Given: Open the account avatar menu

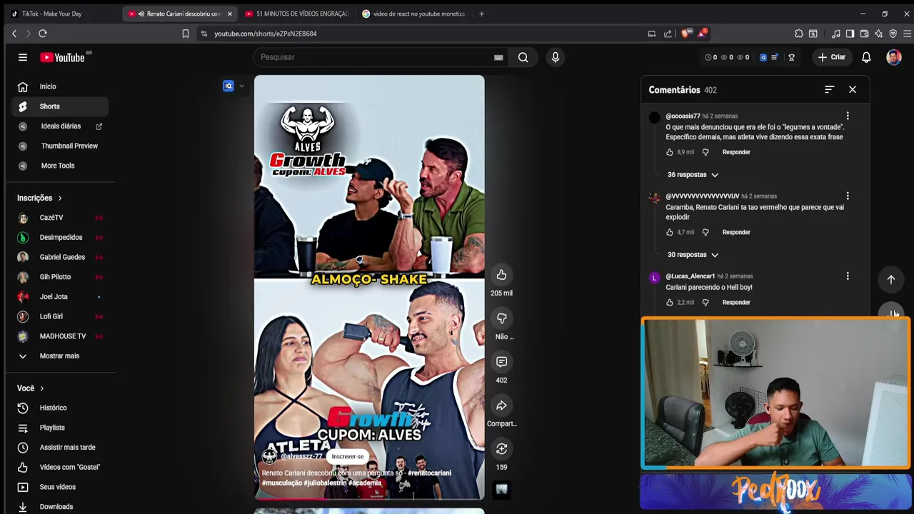Looking at the screenshot, I should tap(894, 57).
